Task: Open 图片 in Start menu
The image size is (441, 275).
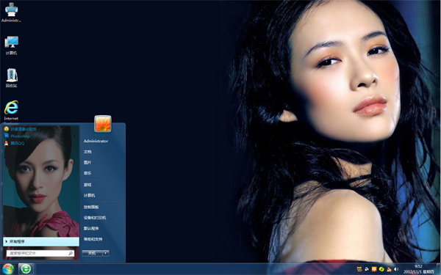Action: click(x=87, y=163)
